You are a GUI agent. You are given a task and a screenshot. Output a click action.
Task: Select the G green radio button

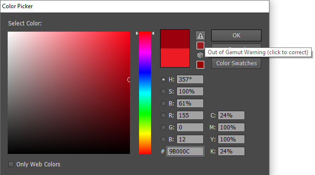coord(163,128)
